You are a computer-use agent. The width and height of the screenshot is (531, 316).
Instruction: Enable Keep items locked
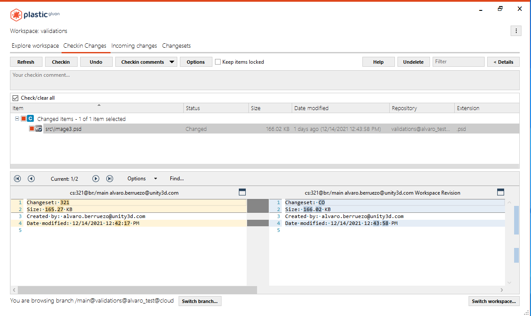[x=218, y=62]
